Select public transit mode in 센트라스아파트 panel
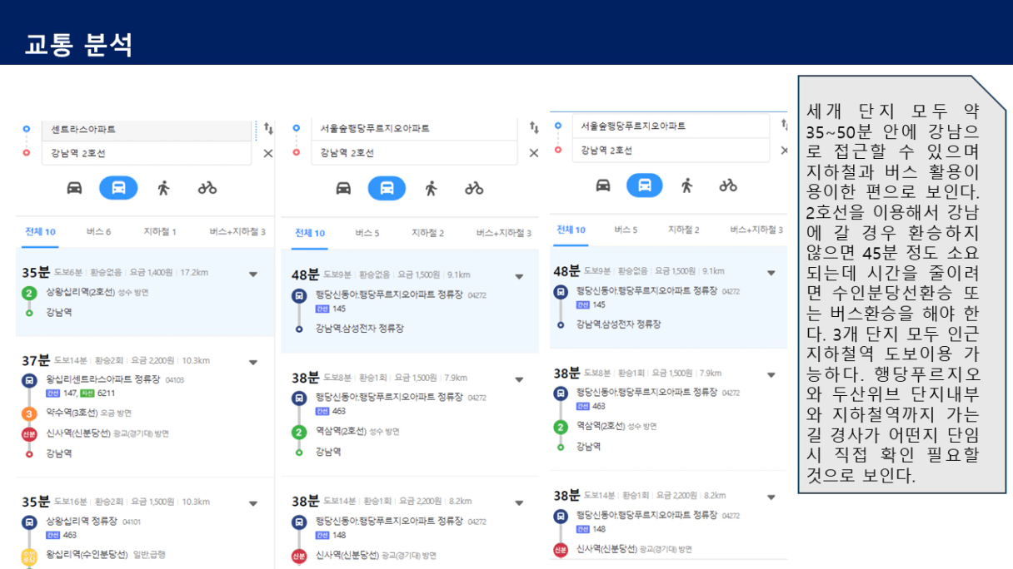The height and width of the screenshot is (569, 1013). pyautogui.click(x=118, y=188)
